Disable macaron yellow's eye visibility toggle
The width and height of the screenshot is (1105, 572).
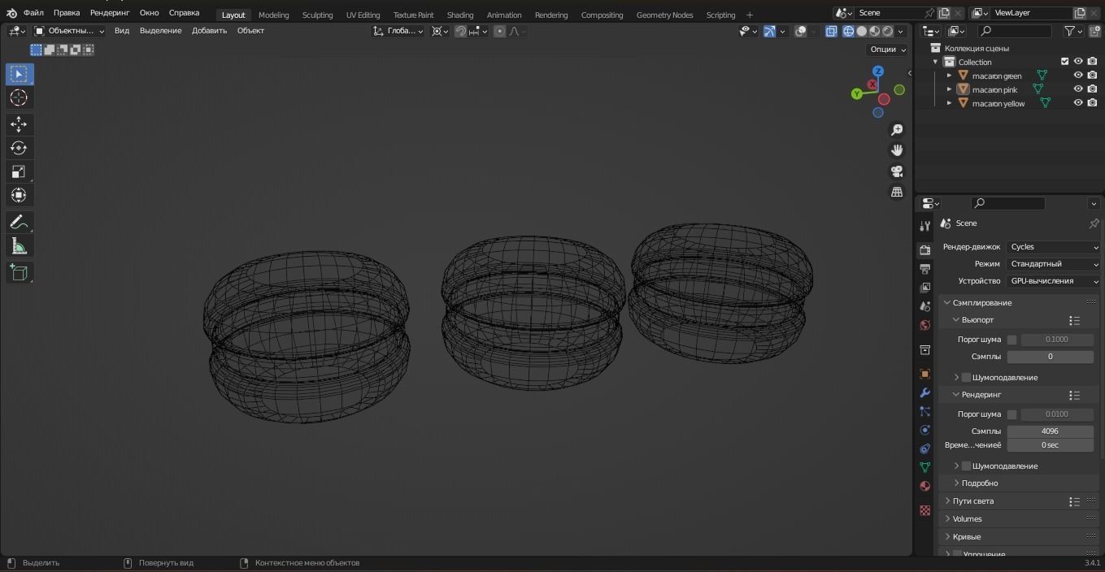point(1078,102)
